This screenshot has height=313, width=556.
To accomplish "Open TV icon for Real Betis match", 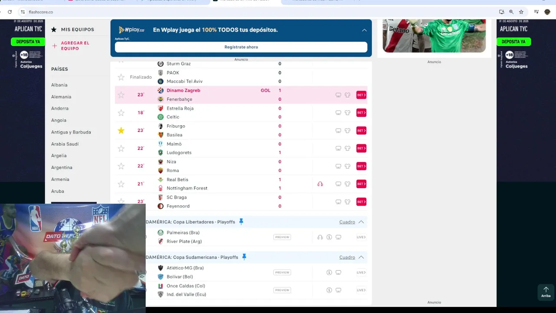I will 338,184.
